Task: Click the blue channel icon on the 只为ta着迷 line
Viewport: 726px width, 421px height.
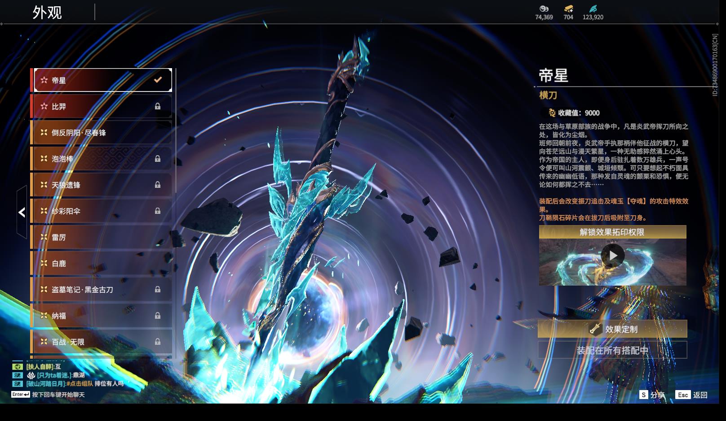Action: tap(17, 375)
